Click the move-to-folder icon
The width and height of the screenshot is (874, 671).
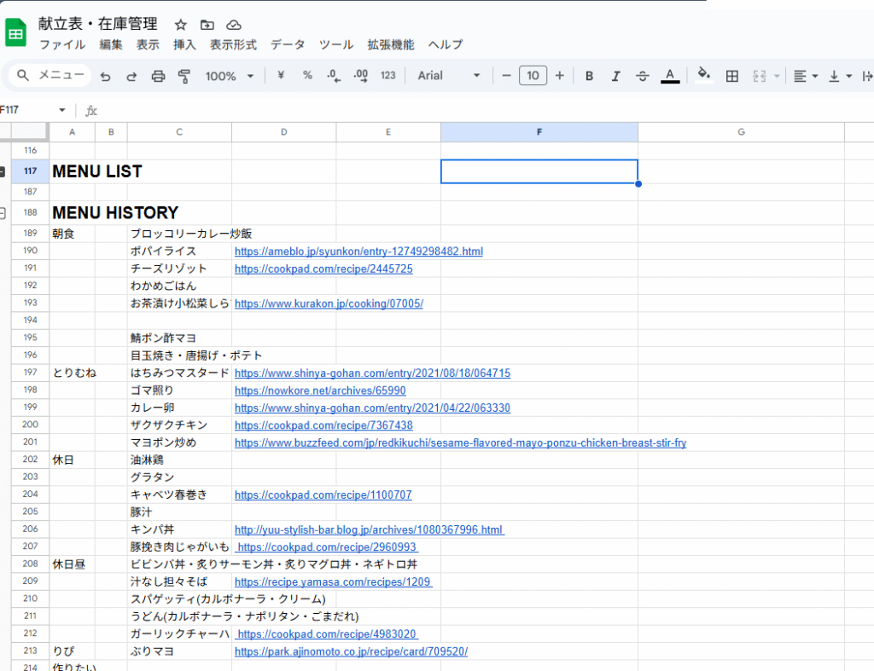click(207, 25)
